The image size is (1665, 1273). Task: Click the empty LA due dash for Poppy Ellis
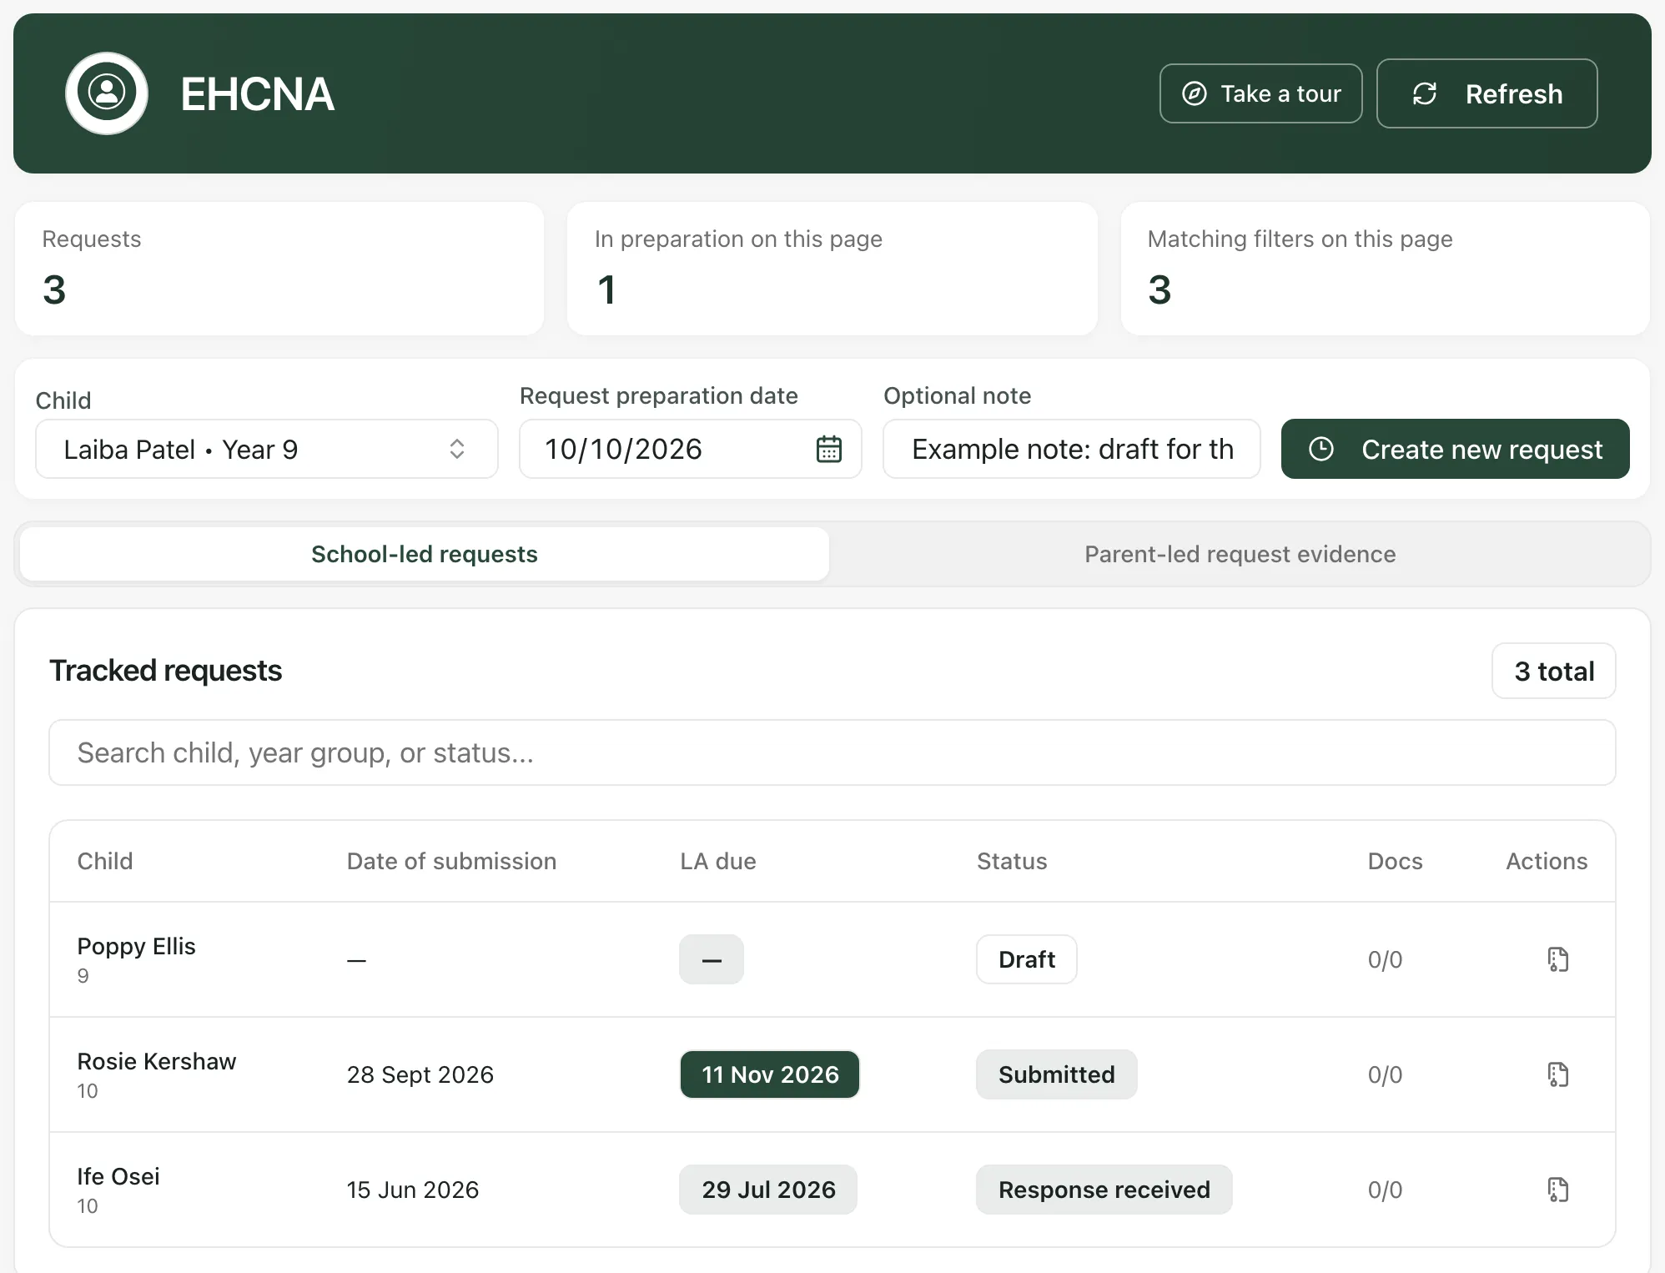pyautogui.click(x=711, y=959)
